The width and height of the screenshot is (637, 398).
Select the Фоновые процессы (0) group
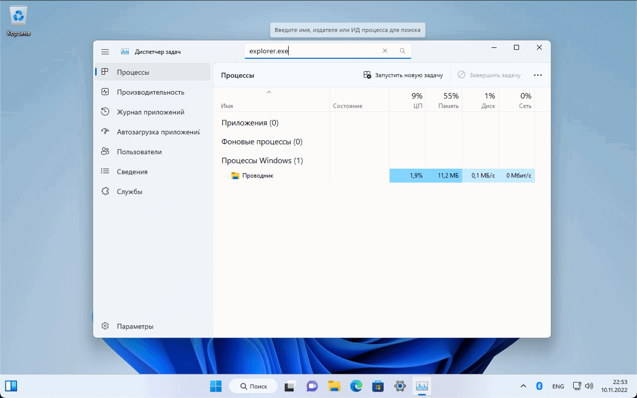point(262,142)
